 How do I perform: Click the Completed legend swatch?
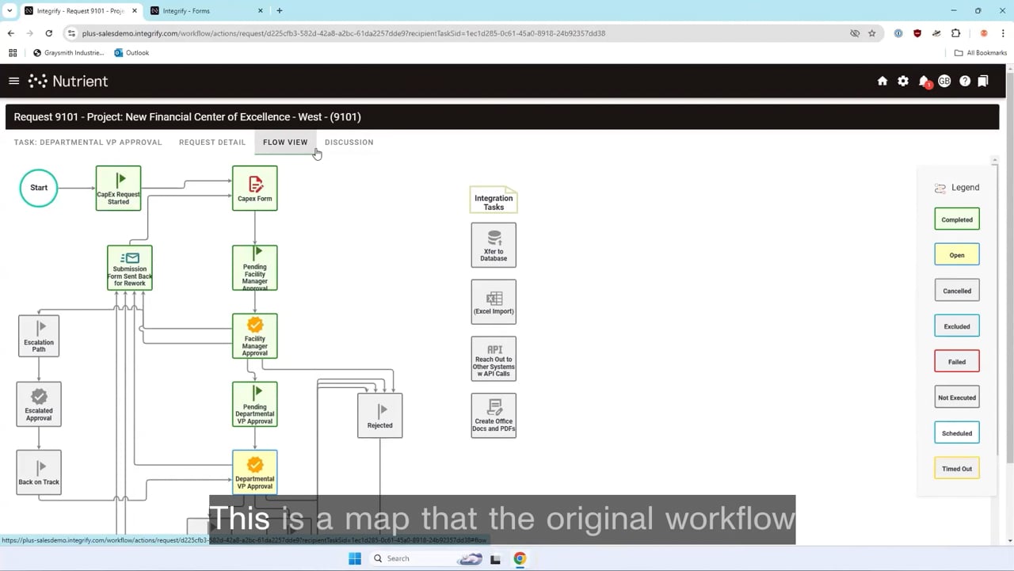(957, 219)
